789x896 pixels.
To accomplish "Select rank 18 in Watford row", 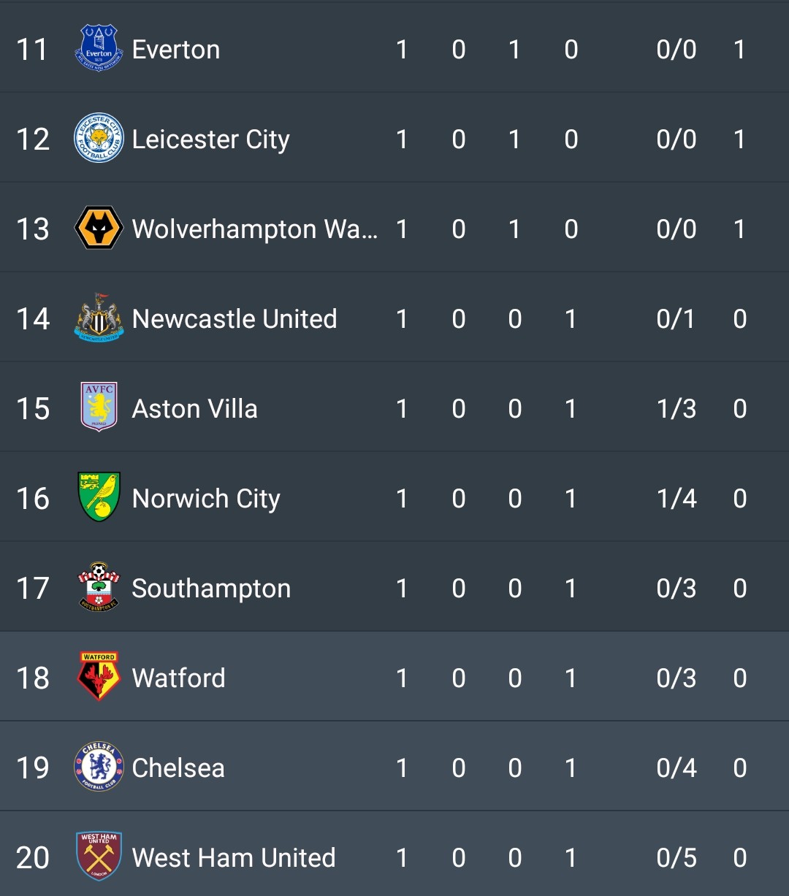I will [x=33, y=678].
